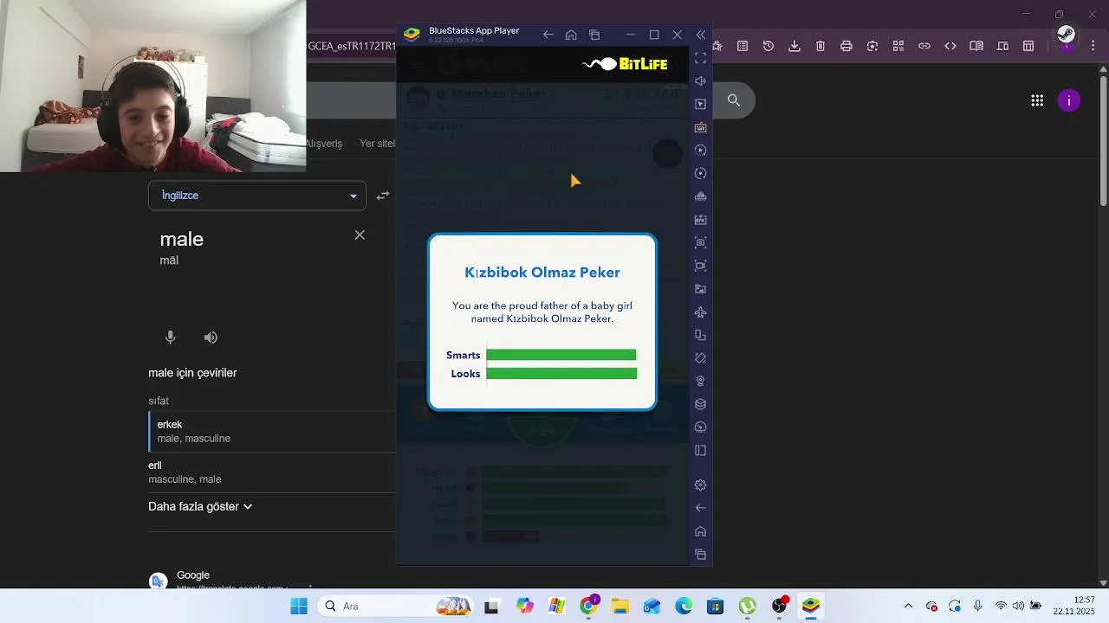
Task: Open Windows Start menu
Action: (x=299, y=607)
